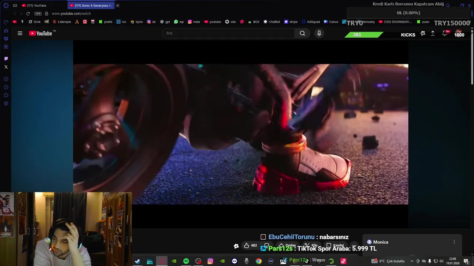This screenshot has height=266, width=474.
Task: Start voice search with microphone icon
Action: (319, 33)
